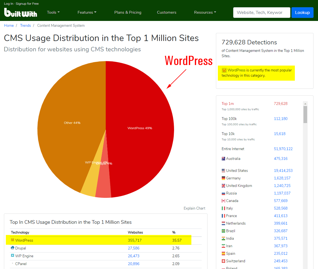The width and height of the screenshot is (318, 269).
Task: Click the Italy count 528,568
Action: tap(281, 208)
